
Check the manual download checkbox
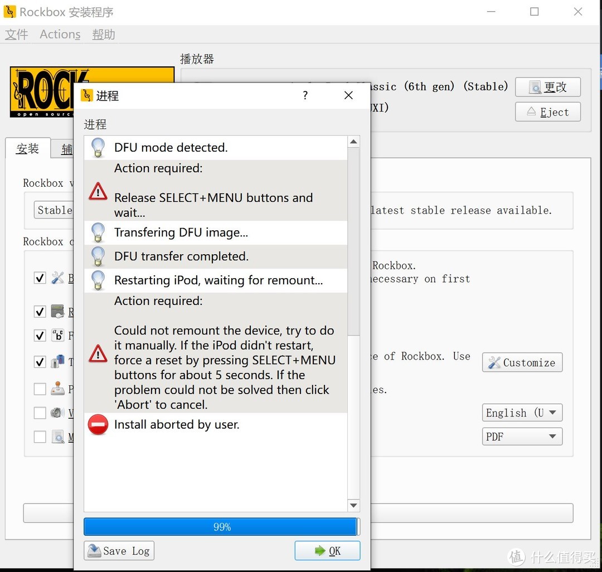(x=40, y=437)
